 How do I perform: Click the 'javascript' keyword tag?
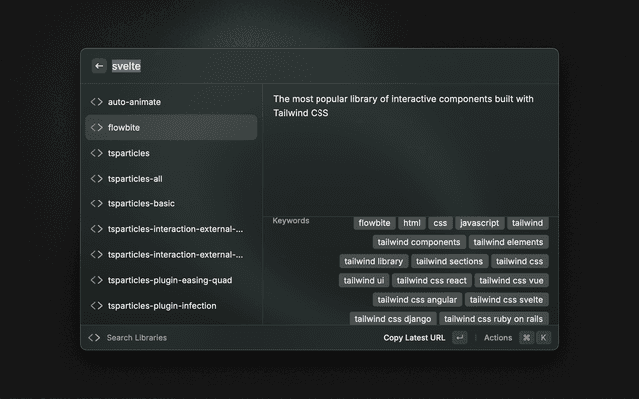click(479, 223)
